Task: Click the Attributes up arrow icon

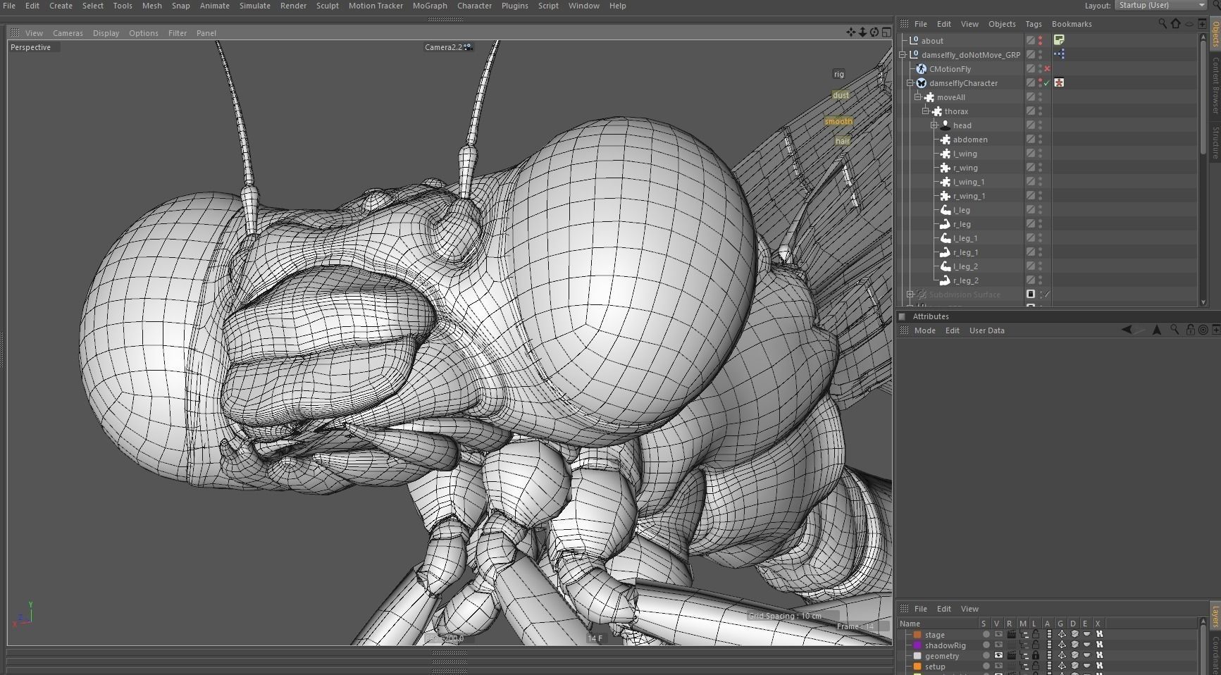Action: coord(1156,330)
